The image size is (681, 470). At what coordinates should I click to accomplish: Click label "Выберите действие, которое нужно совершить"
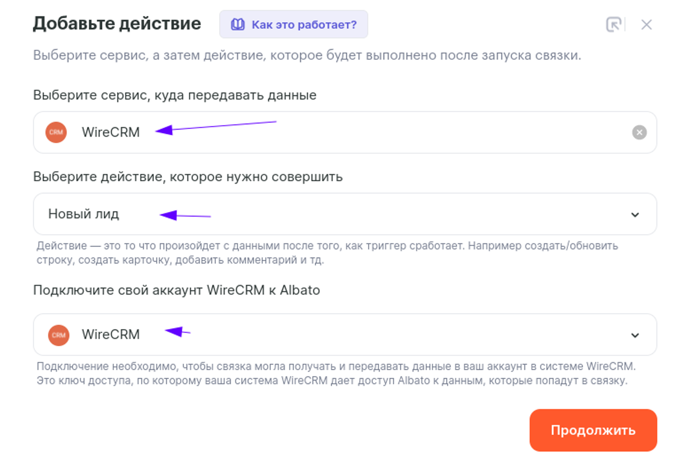coord(188,177)
